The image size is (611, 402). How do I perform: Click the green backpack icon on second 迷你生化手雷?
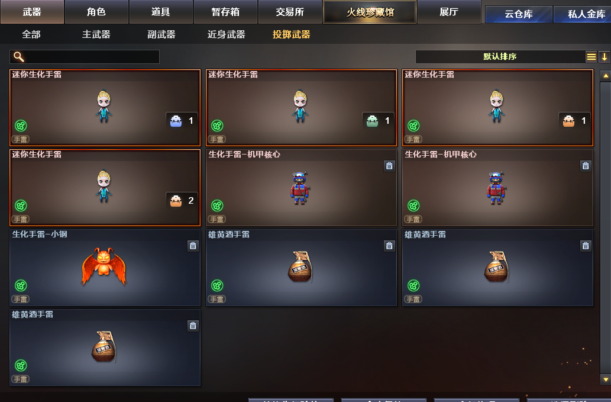(x=373, y=121)
